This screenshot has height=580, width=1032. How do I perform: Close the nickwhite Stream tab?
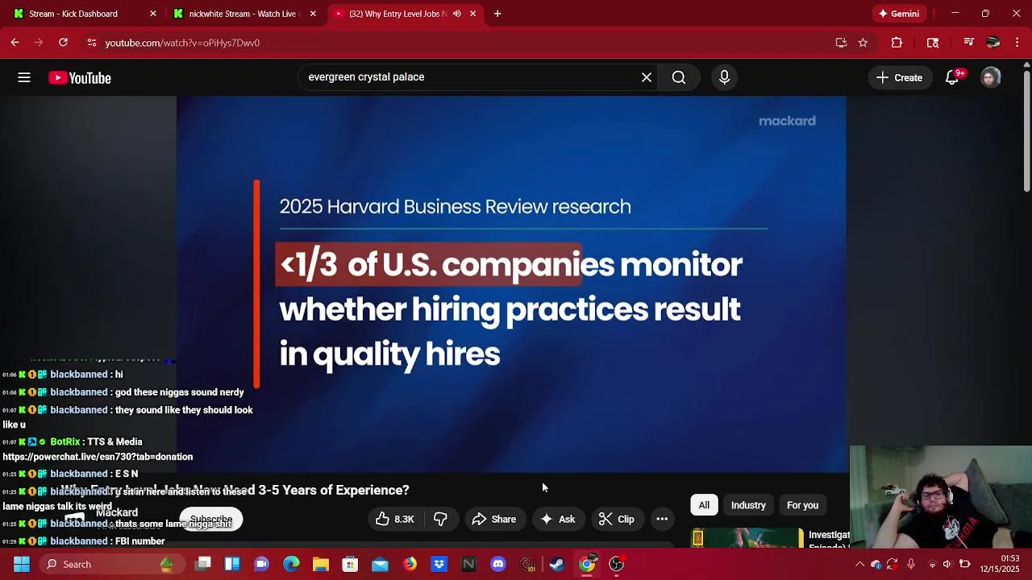tap(313, 14)
